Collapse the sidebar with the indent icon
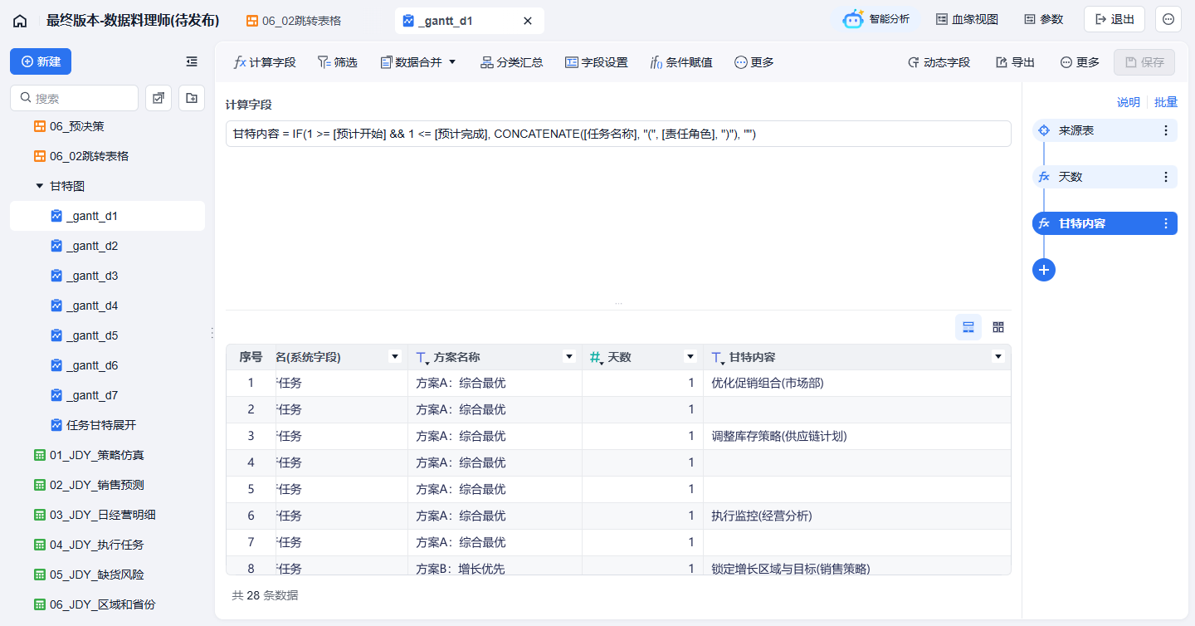The height and width of the screenshot is (626, 1195). click(192, 61)
